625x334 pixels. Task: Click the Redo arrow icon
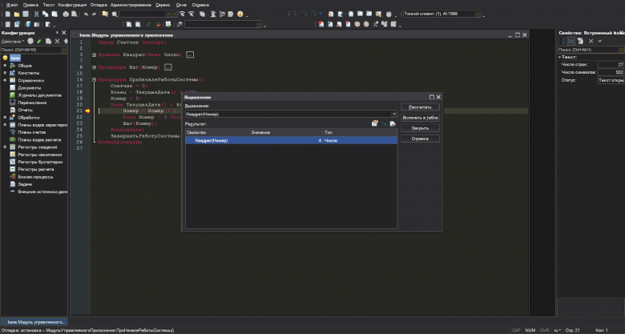coord(95,14)
